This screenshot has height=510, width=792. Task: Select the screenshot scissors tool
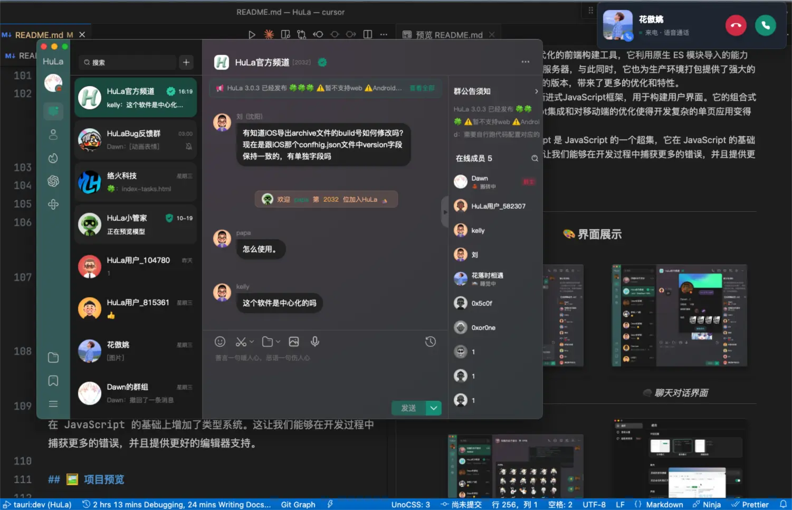pos(240,342)
